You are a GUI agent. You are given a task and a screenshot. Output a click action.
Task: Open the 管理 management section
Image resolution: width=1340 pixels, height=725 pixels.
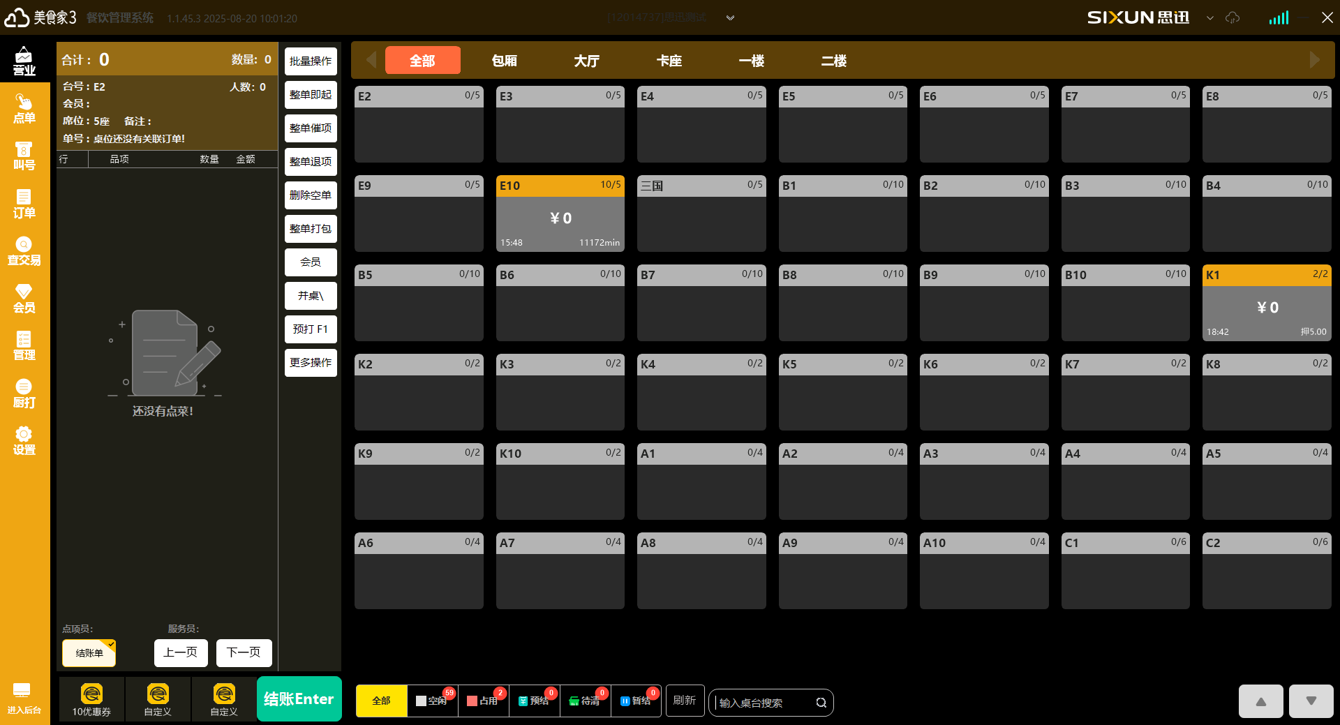click(x=24, y=346)
